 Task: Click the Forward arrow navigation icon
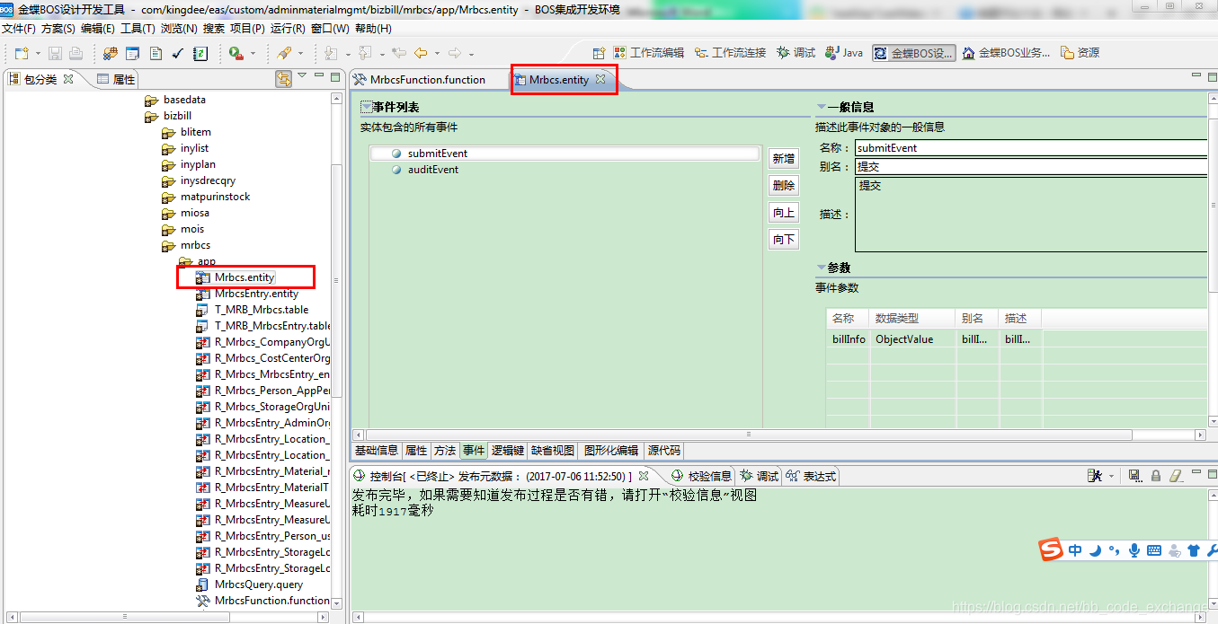click(455, 54)
